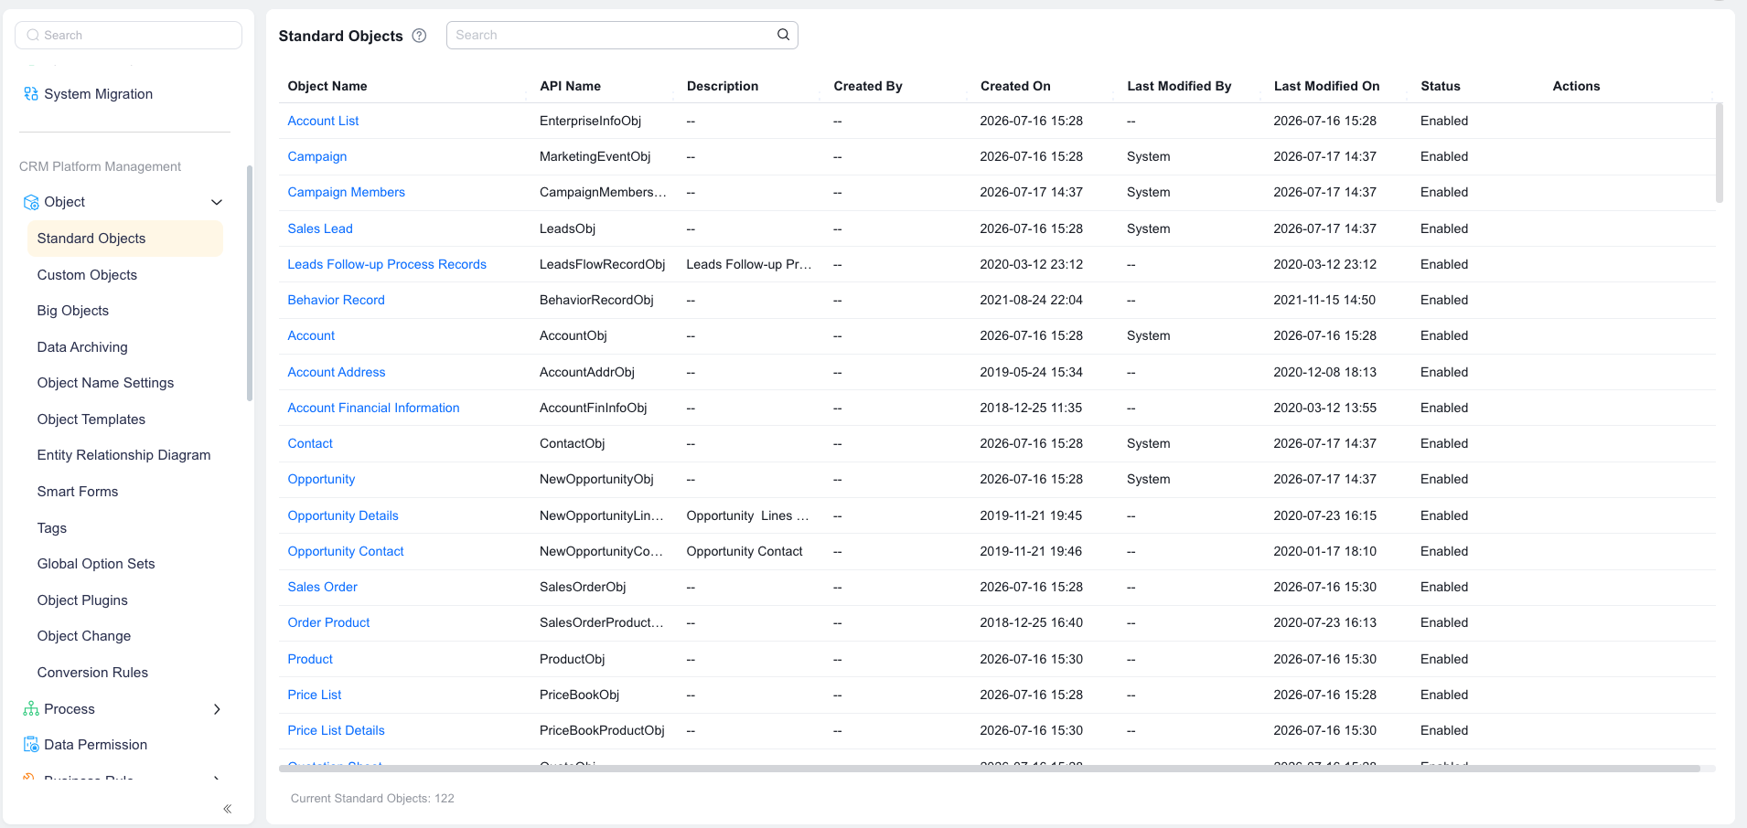
Task: Expand the Process menu chevron
Action: tap(217, 709)
